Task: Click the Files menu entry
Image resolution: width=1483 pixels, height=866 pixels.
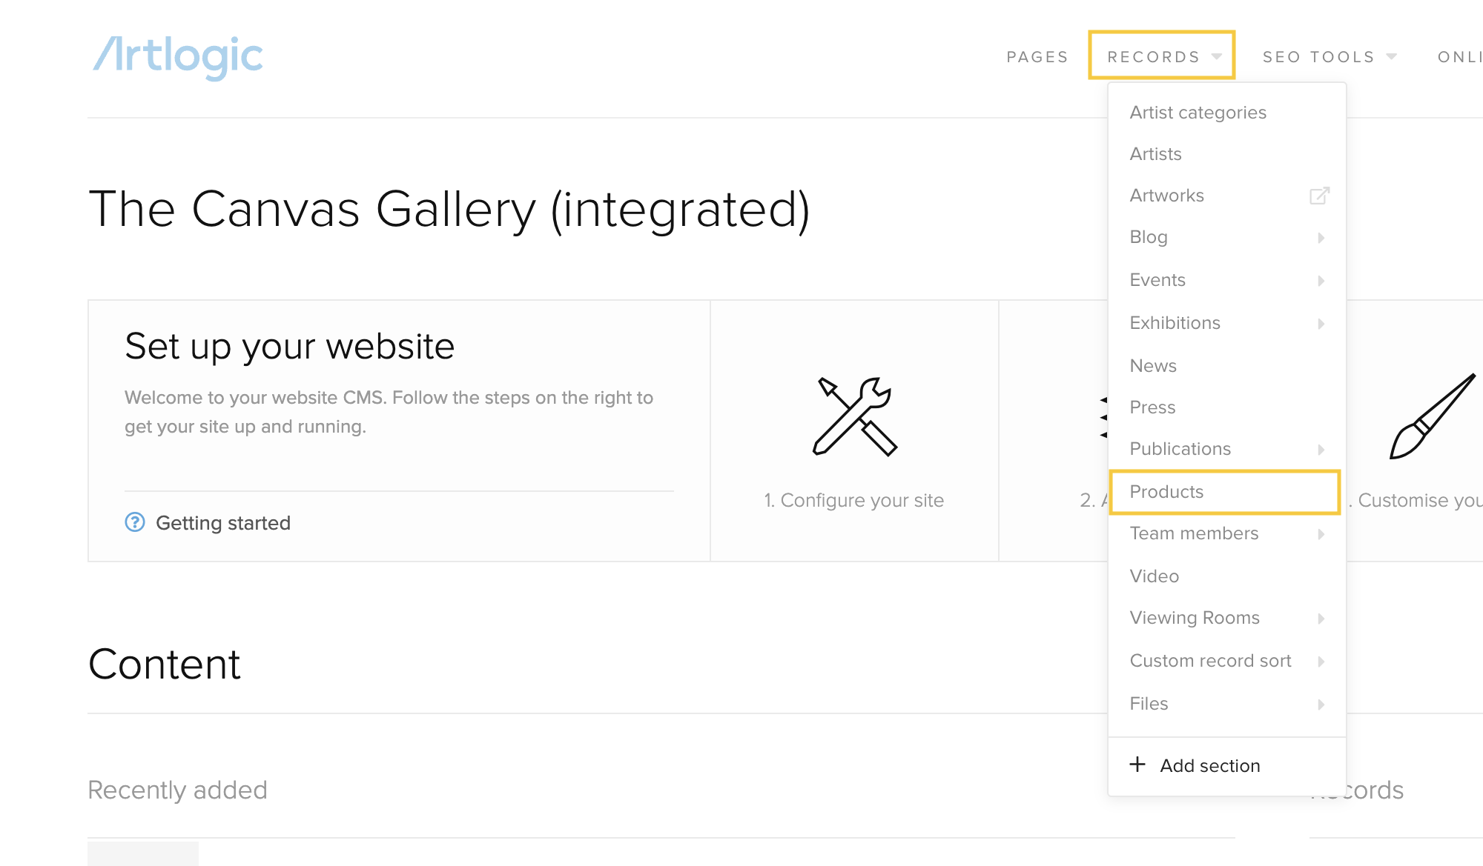Action: coord(1149,704)
